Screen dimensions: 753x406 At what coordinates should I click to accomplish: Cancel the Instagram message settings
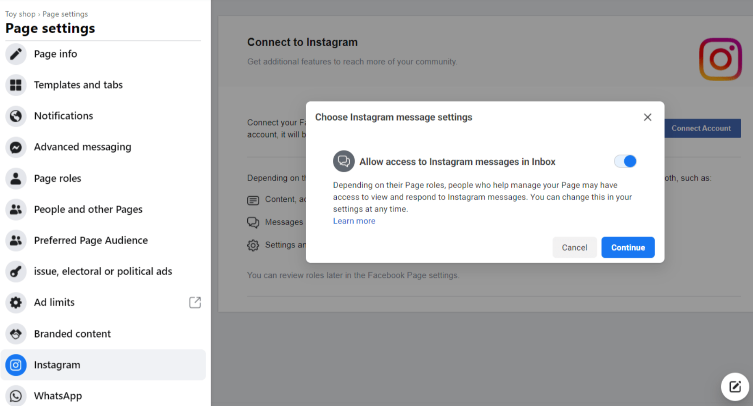(x=574, y=248)
